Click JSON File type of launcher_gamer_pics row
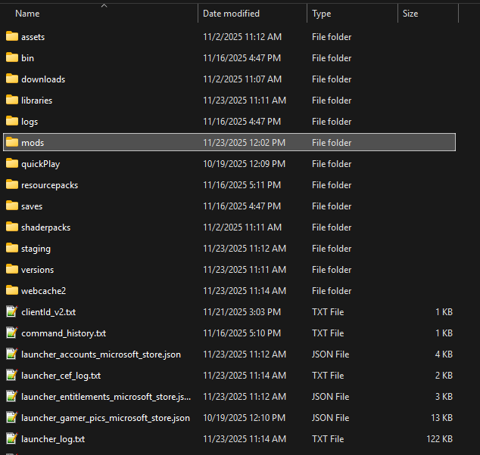 330,418
